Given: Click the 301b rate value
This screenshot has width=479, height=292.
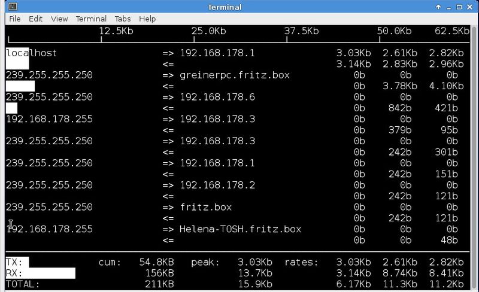Looking at the screenshot, I should point(446,152).
